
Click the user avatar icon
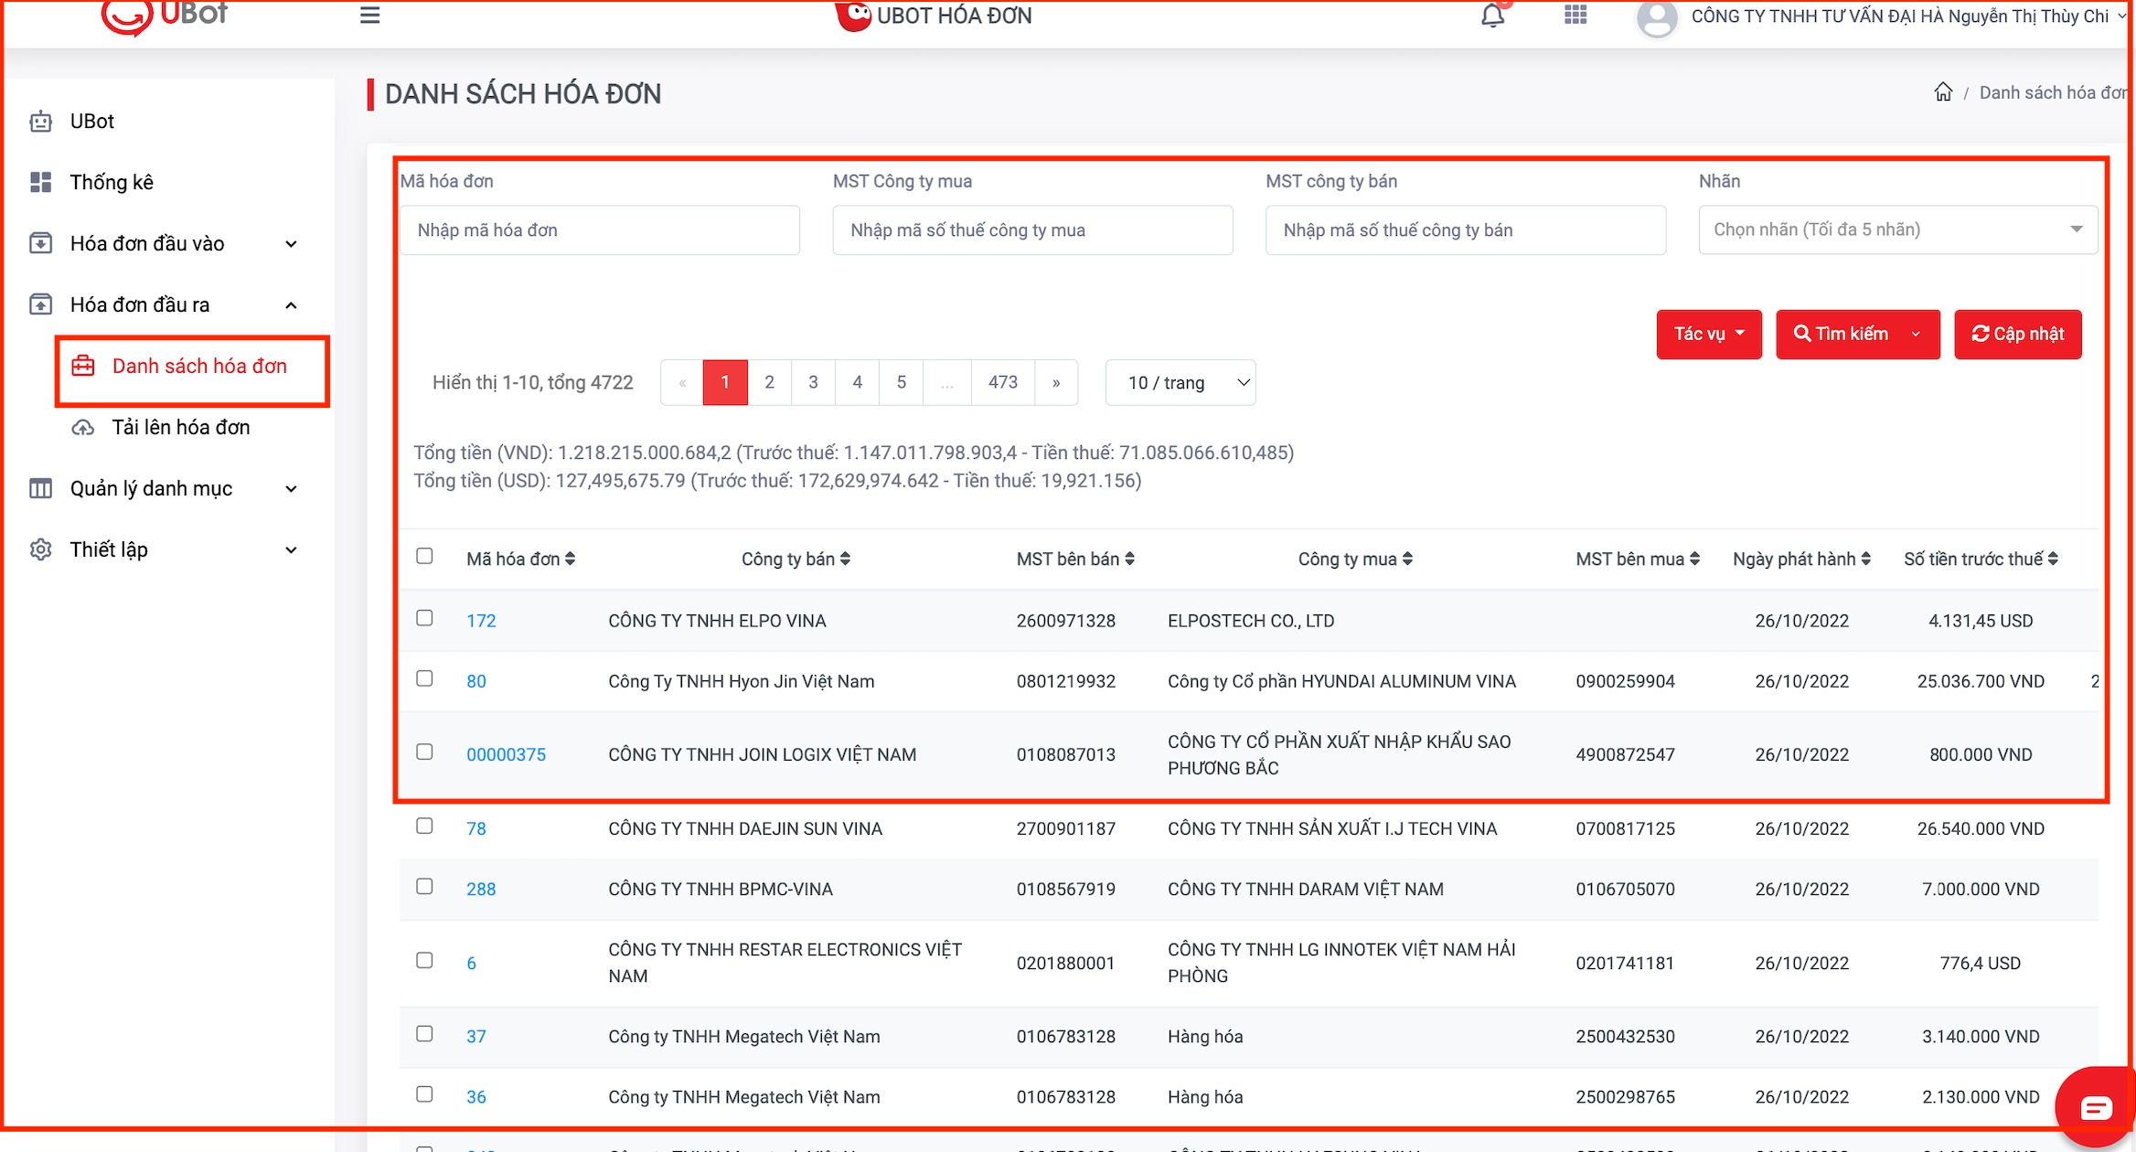pyautogui.click(x=1656, y=17)
